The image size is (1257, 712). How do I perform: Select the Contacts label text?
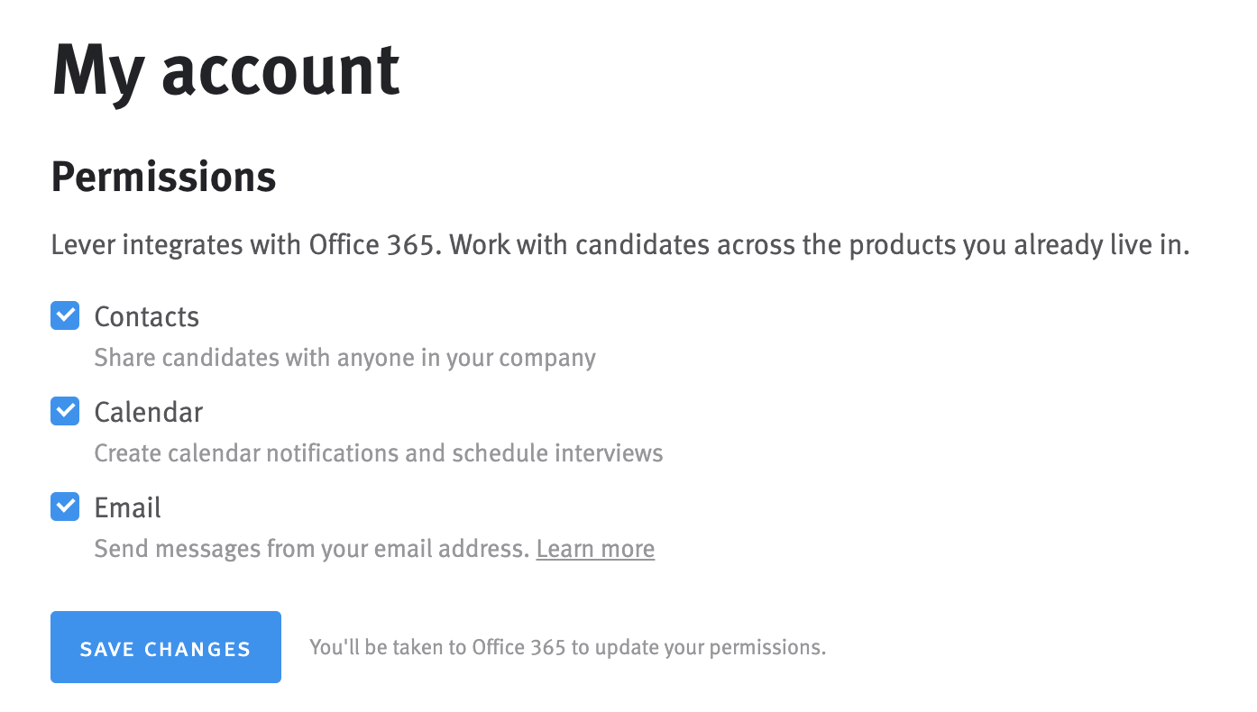tap(146, 316)
